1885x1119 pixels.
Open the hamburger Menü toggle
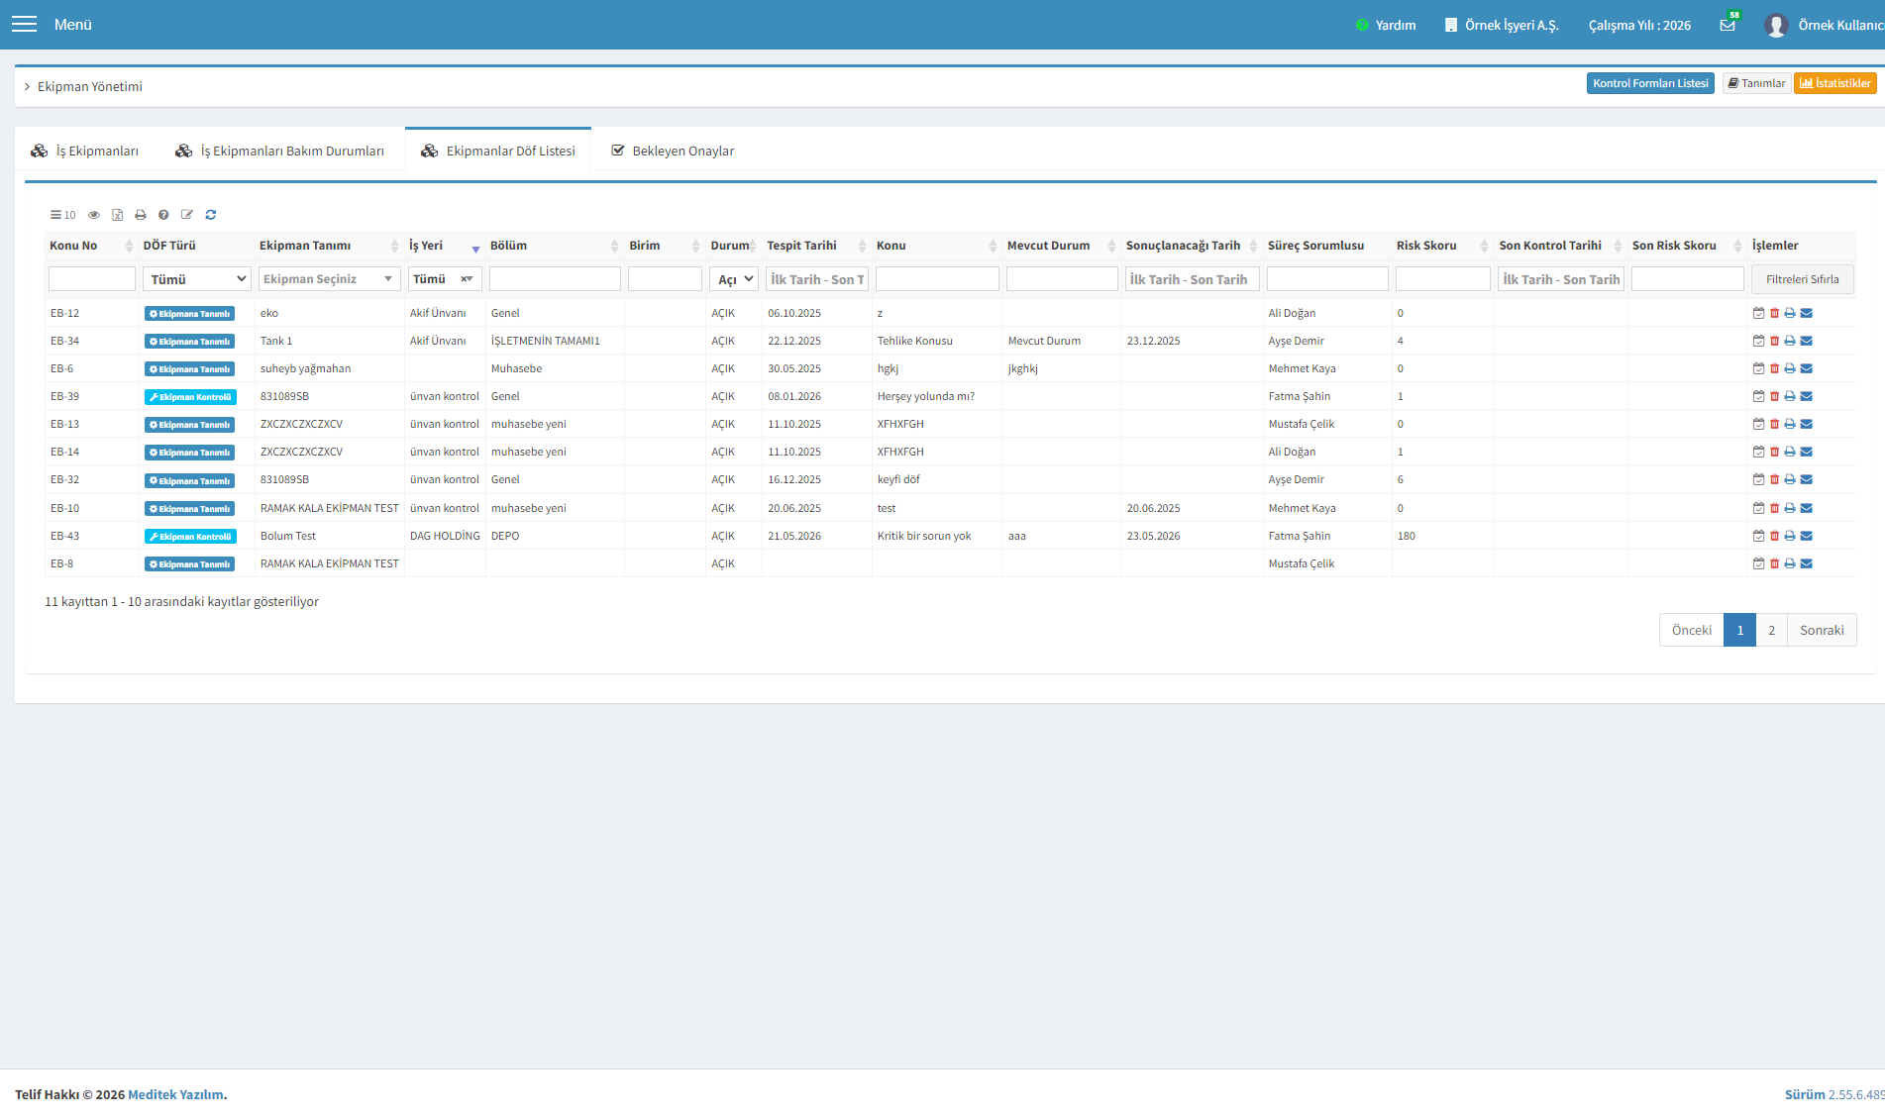point(24,24)
